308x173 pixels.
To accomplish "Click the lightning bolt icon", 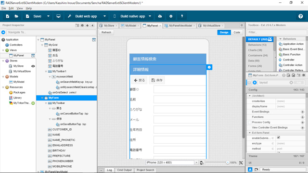I will pos(182,16).
